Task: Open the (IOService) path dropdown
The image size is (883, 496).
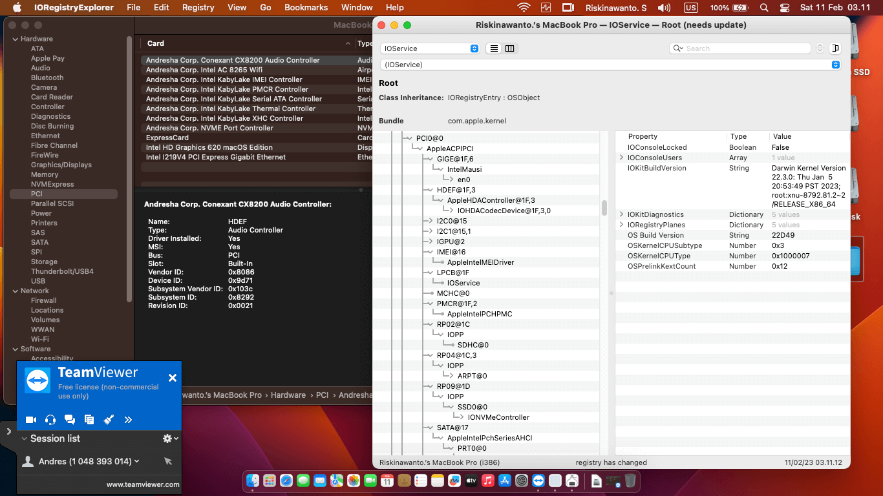Action: (x=610, y=65)
